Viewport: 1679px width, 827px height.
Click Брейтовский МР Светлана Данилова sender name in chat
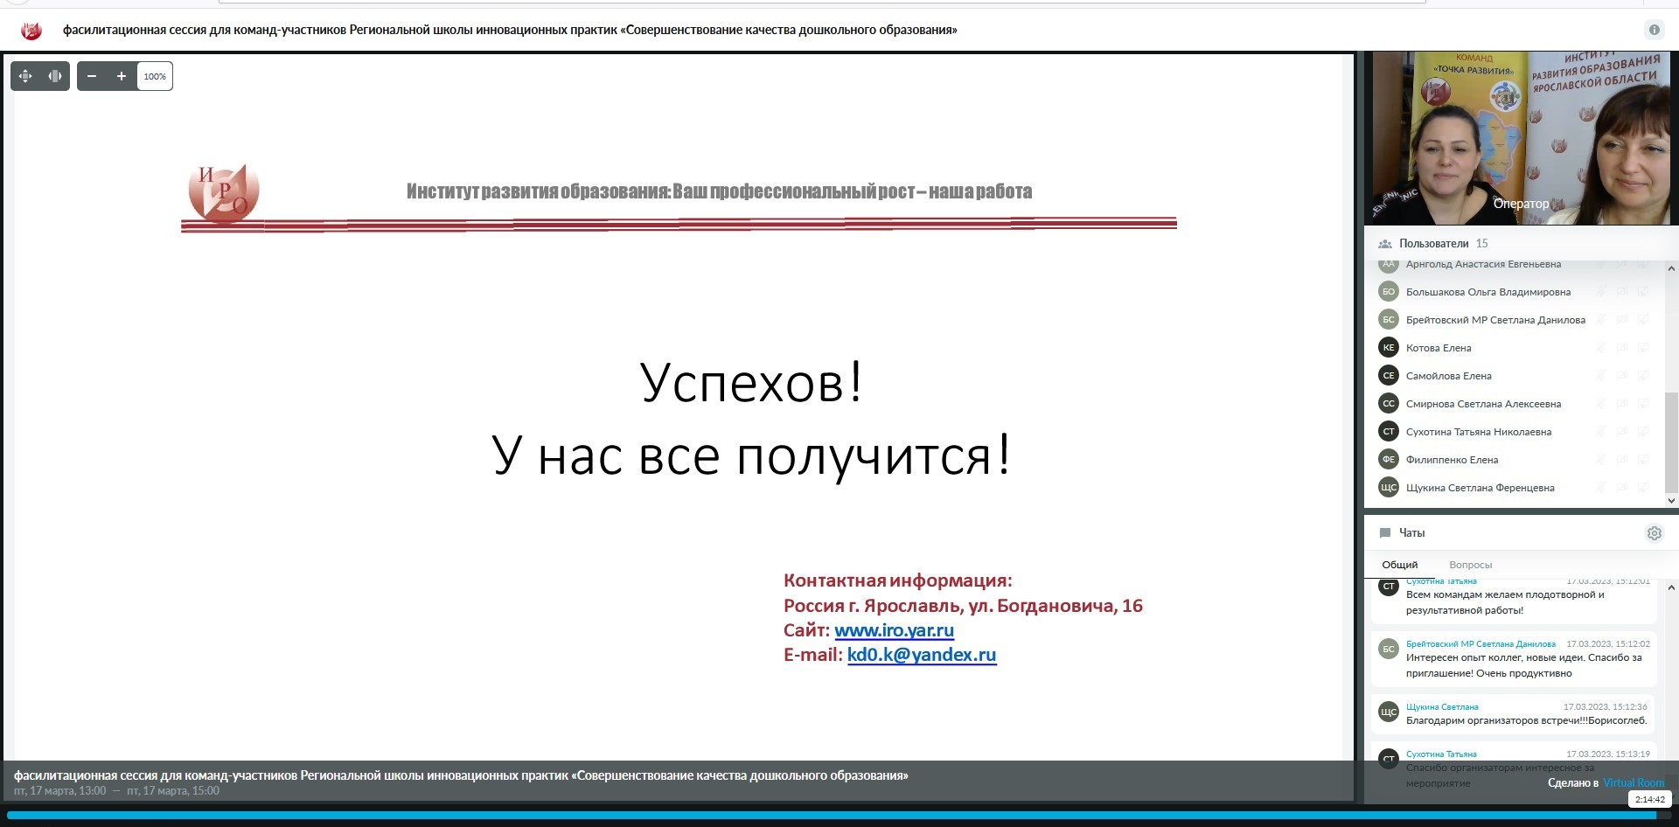pos(1480,644)
